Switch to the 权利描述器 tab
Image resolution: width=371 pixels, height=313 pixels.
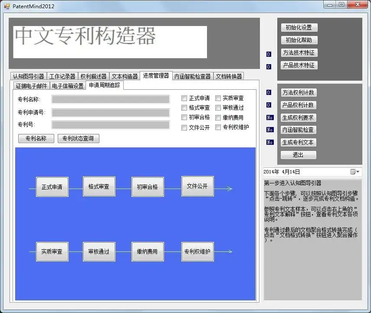click(93, 76)
